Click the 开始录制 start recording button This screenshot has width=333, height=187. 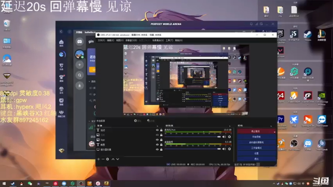256,137
